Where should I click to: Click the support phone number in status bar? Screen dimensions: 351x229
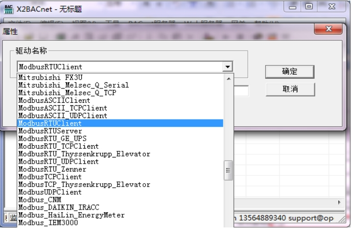click(262, 218)
